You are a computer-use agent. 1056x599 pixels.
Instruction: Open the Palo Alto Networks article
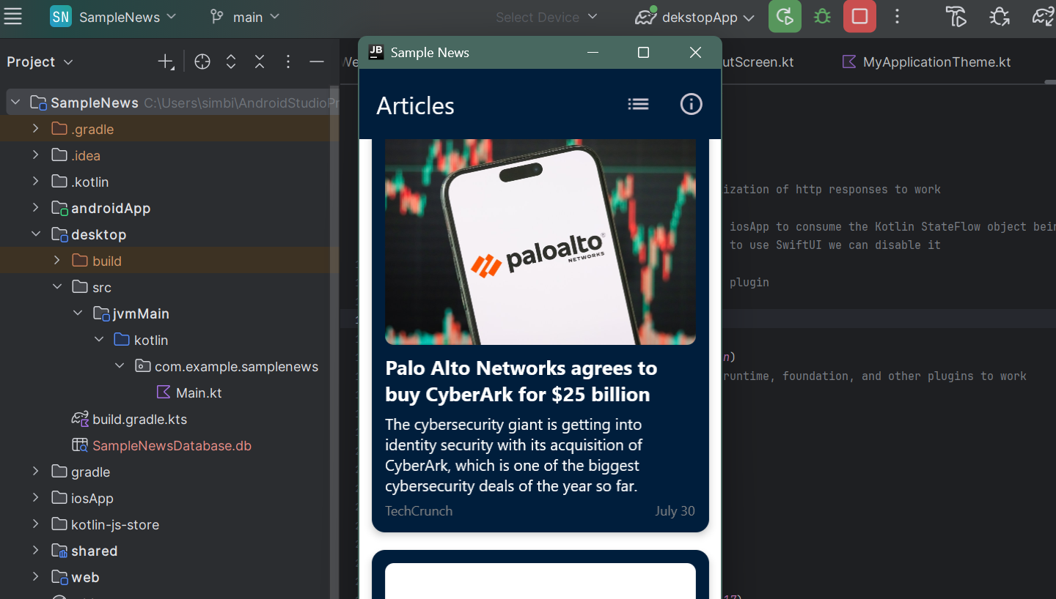pyautogui.click(x=540, y=330)
